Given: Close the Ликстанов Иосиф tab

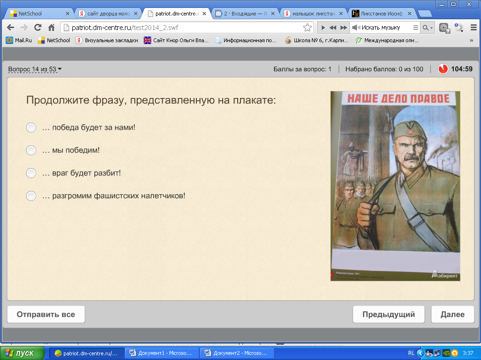Looking at the screenshot, I should 409,14.
